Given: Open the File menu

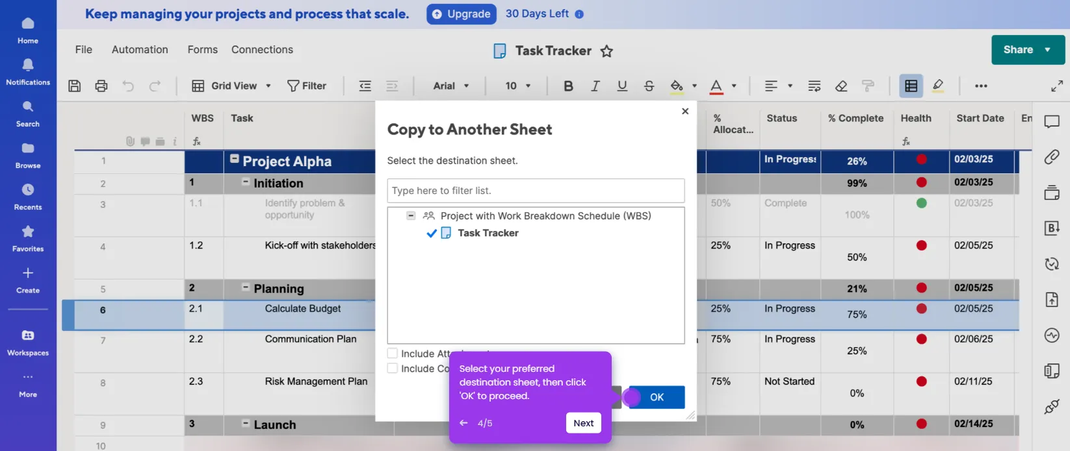Looking at the screenshot, I should coord(84,49).
